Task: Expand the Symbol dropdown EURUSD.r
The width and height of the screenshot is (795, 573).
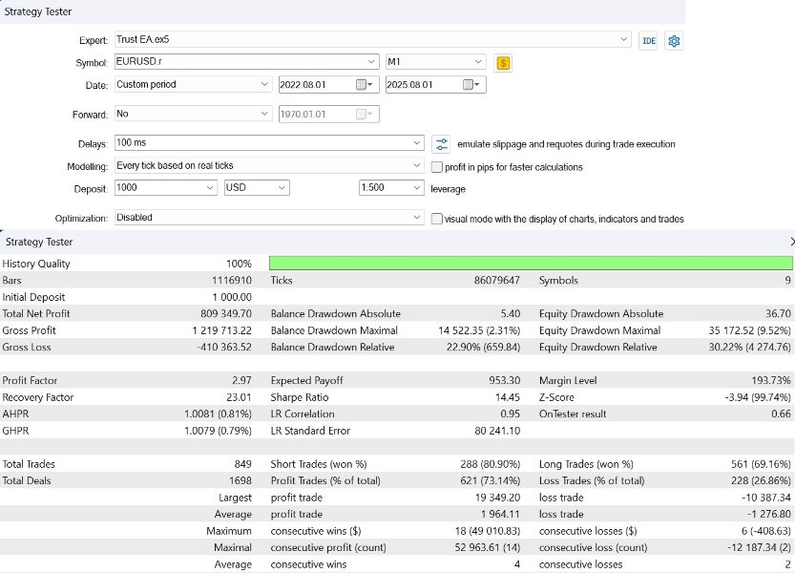Action: 371,61
